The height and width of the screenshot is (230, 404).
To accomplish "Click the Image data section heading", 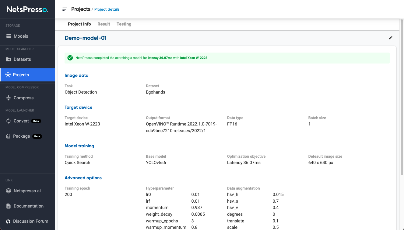I will pos(76,75).
